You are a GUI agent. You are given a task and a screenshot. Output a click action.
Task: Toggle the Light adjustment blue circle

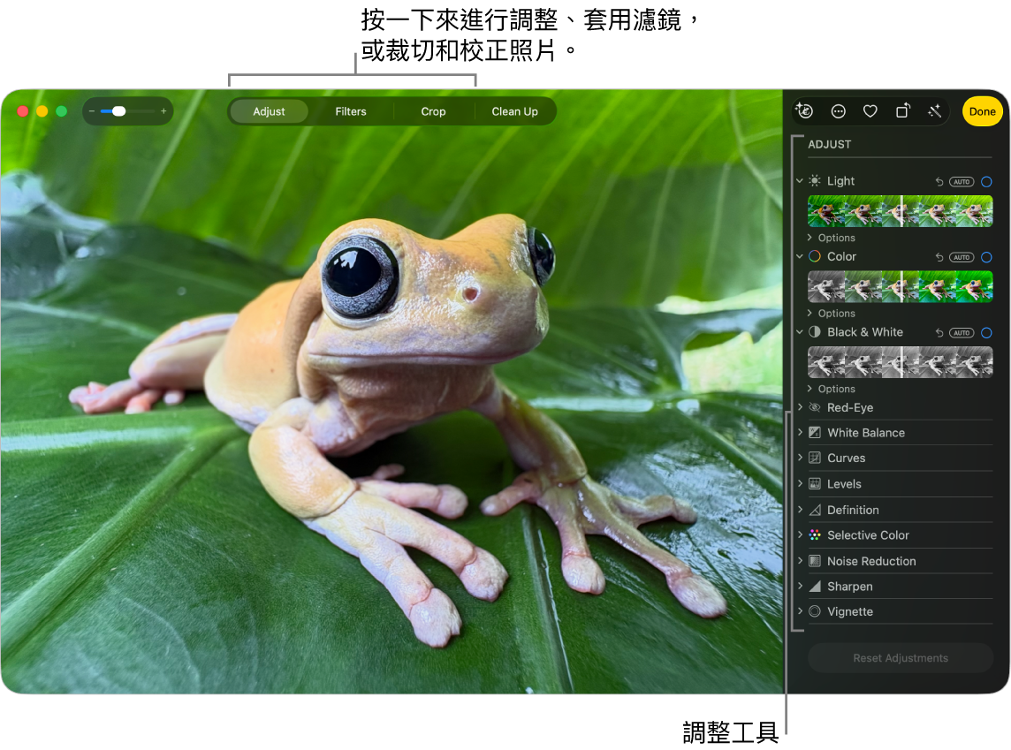pos(986,182)
